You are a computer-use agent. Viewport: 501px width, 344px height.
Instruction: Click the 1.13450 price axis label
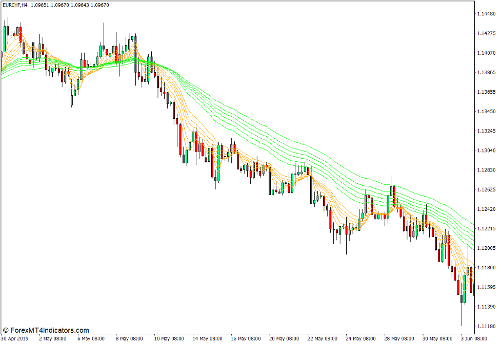pos(485,112)
